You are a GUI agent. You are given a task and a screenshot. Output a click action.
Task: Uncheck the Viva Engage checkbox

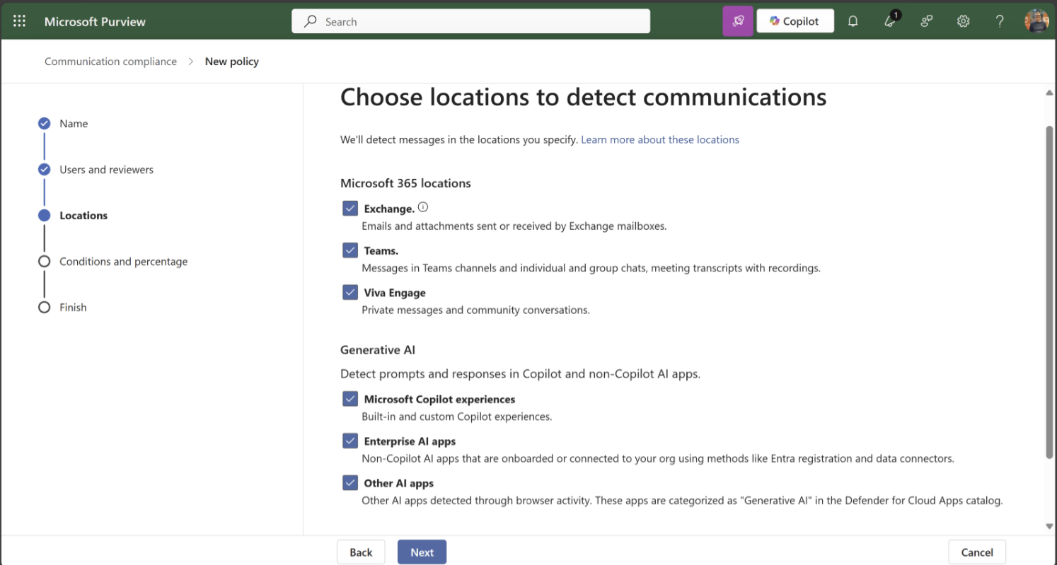pos(350,292)
